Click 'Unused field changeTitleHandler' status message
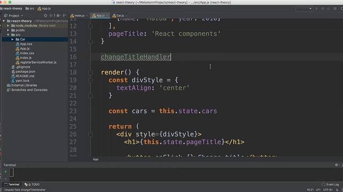 pos(25,190)
